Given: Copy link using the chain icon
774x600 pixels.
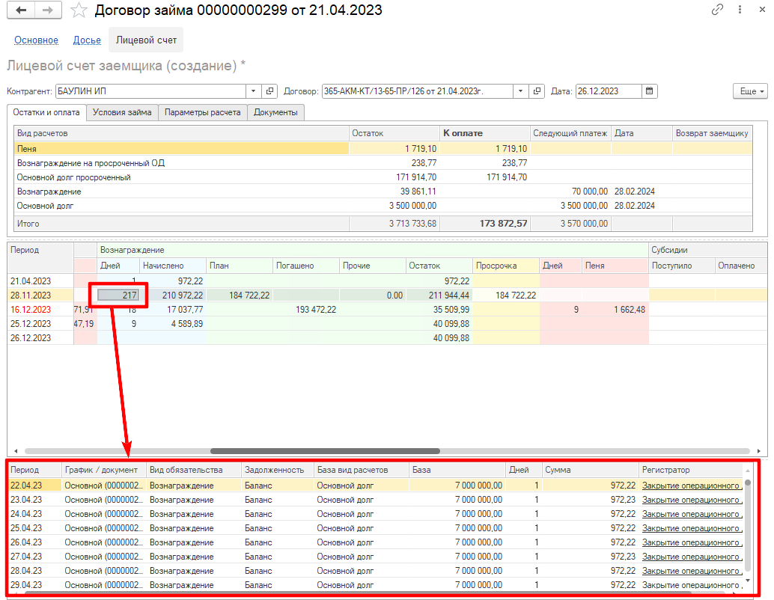Looking at the screenshot, I should click(717, 10).
